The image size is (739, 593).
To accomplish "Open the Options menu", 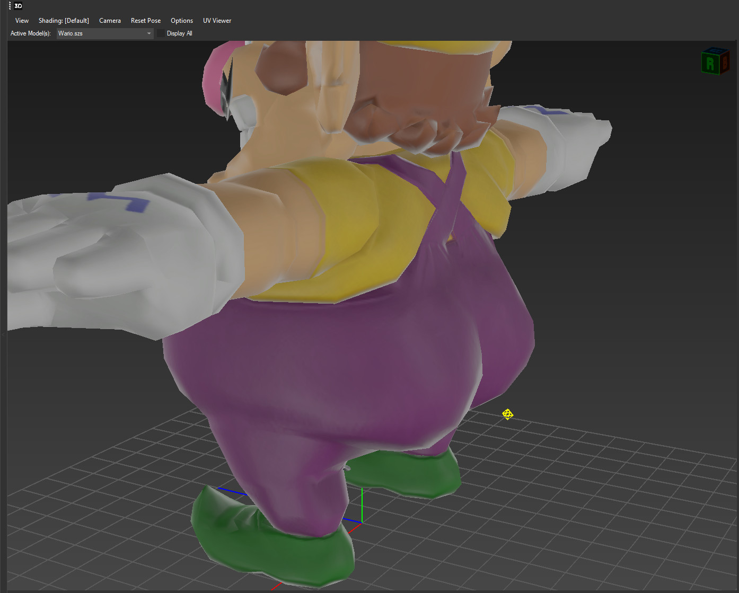I will pos(182,20).
